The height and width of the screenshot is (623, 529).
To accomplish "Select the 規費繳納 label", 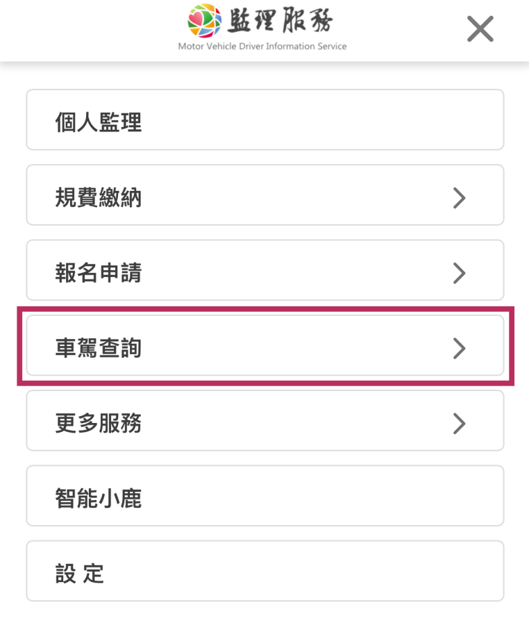I will coord(99,198).
